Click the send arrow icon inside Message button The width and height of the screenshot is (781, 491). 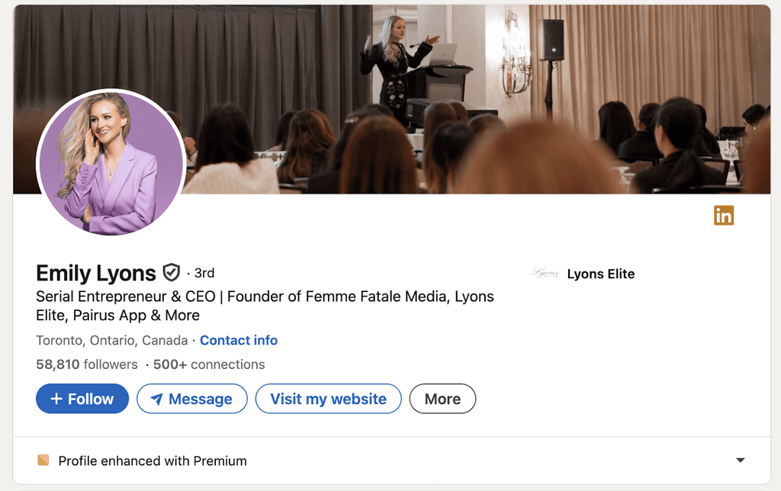pos(158,399)
